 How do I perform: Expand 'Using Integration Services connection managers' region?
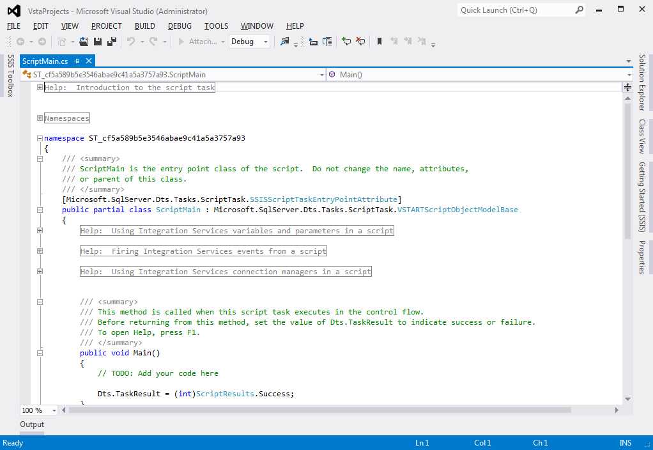click(x=40, y=271)
